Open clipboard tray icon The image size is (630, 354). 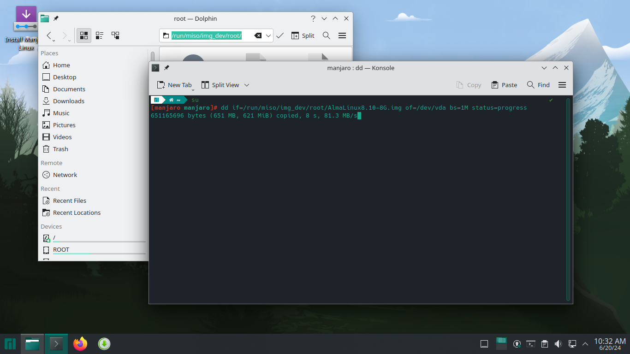(545, 344)
